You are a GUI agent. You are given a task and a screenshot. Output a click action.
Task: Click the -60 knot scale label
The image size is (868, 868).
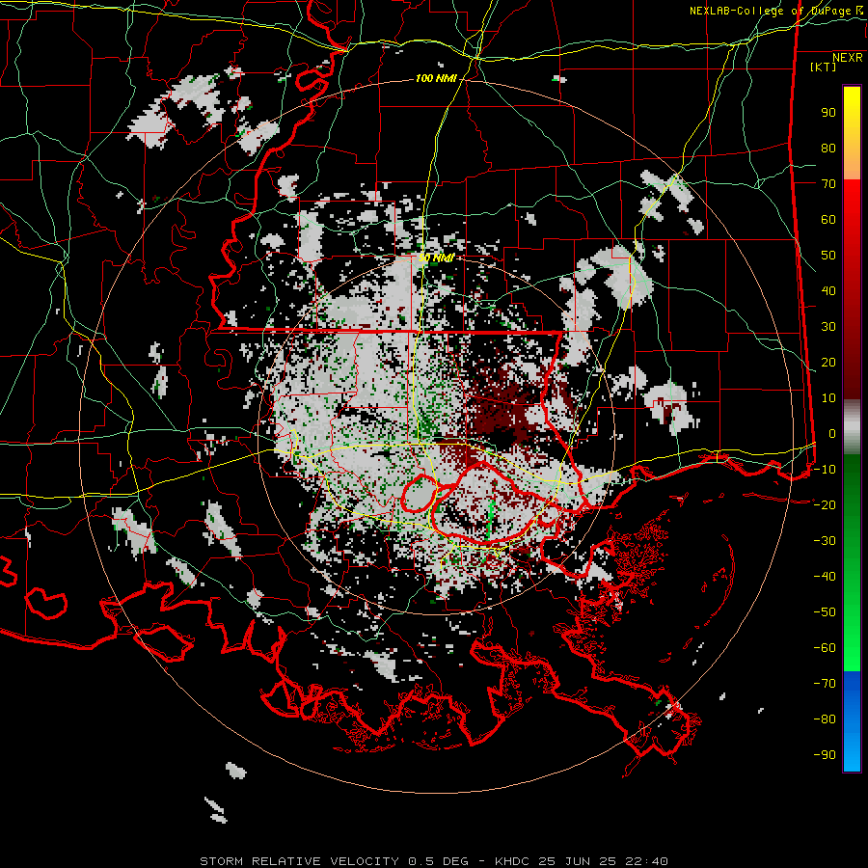825,648
